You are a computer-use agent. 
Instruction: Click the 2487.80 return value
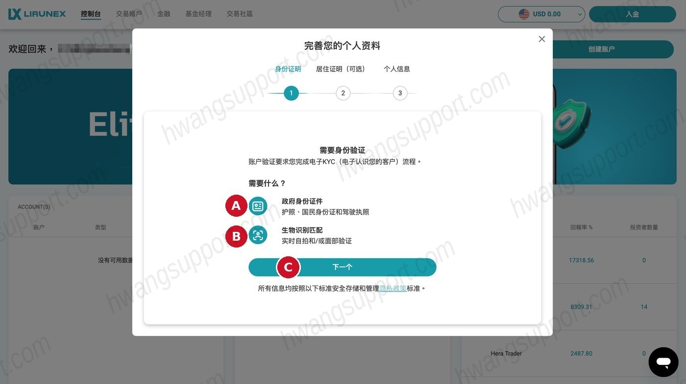[x=582, y=354]
